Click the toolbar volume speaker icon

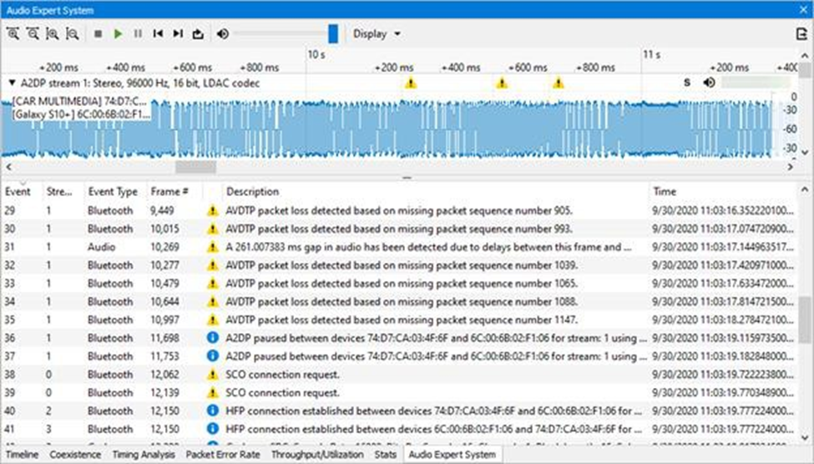click(223, 33)
